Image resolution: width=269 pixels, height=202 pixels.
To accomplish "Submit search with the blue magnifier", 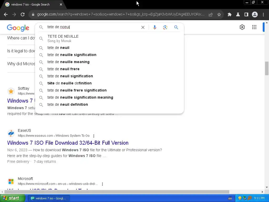I will pos(176,27).
